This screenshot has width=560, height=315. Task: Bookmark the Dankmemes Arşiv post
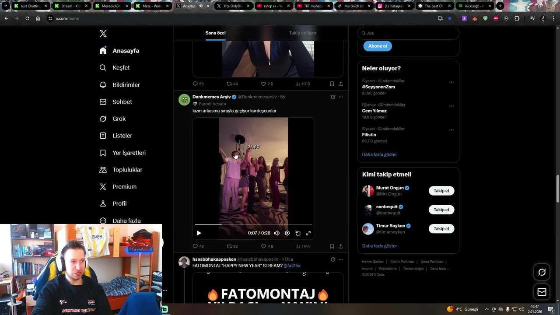tap(332, 246)
